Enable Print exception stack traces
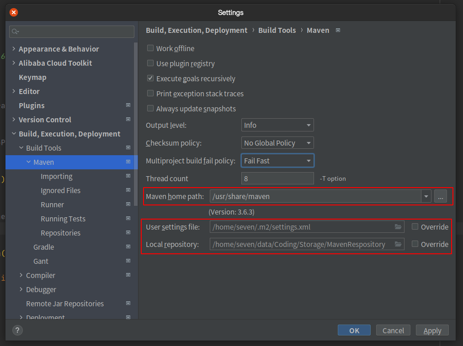 [x=150, y=93]
